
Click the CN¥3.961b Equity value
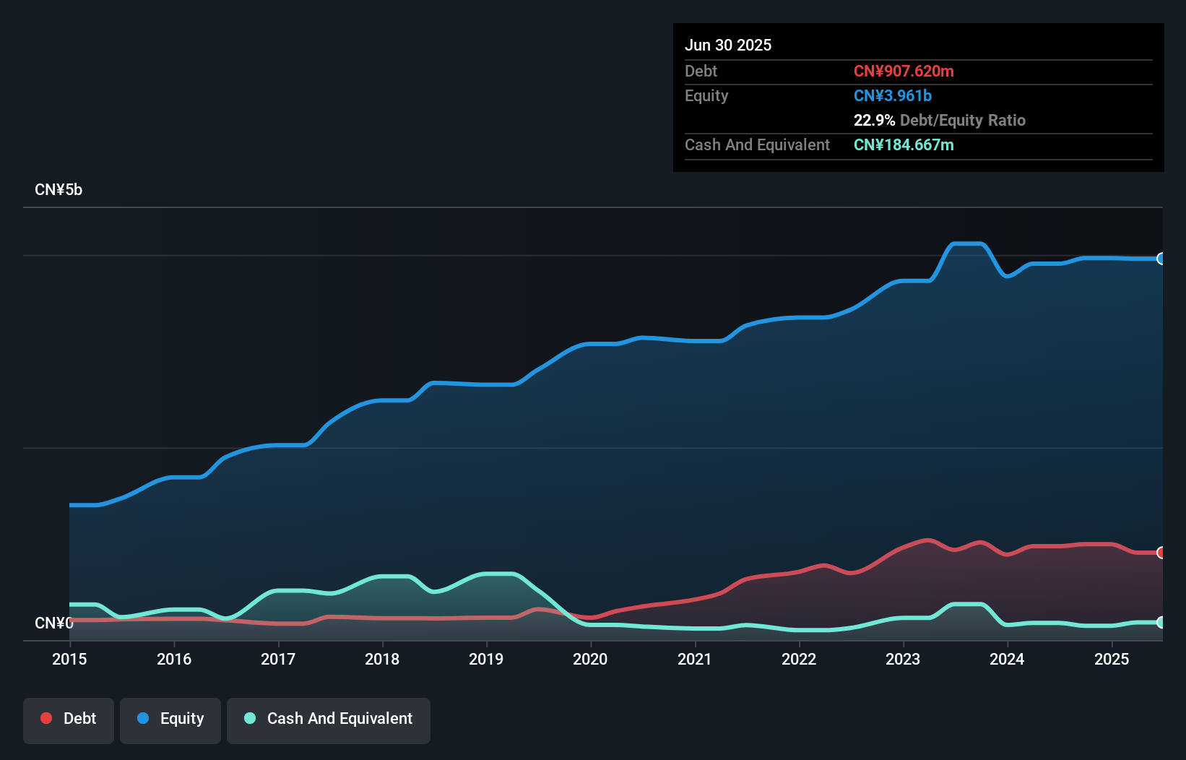click(893, 95)
